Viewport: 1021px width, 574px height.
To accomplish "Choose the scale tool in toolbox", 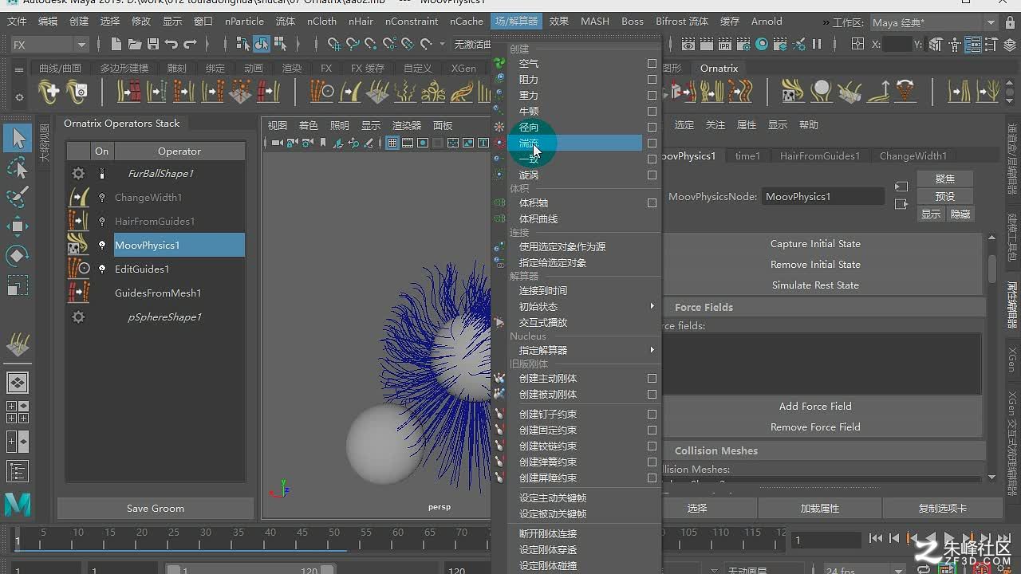I will click(18, 285).
